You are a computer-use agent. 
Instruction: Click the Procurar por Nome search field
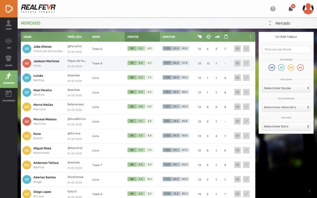286,50
